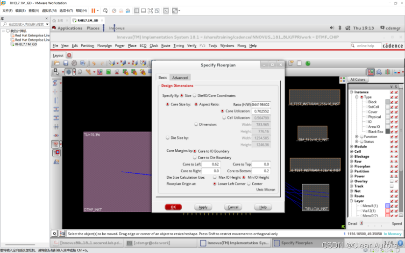Click the triangle ruler icon in left toolbar
The width and height of the screenshot is (405, 253).
point(57,162)
